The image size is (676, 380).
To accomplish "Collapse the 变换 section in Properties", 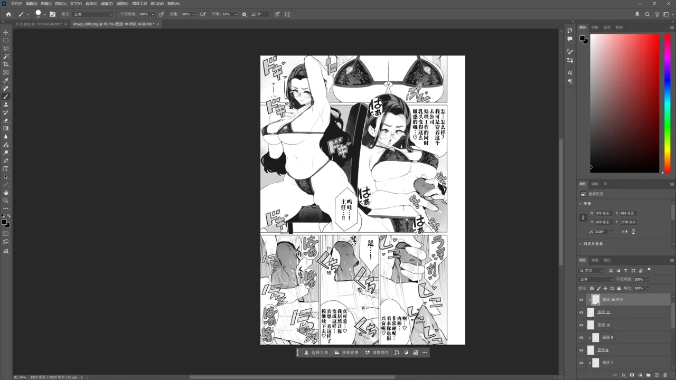I will pyautogui.click(x=580, y=204).
